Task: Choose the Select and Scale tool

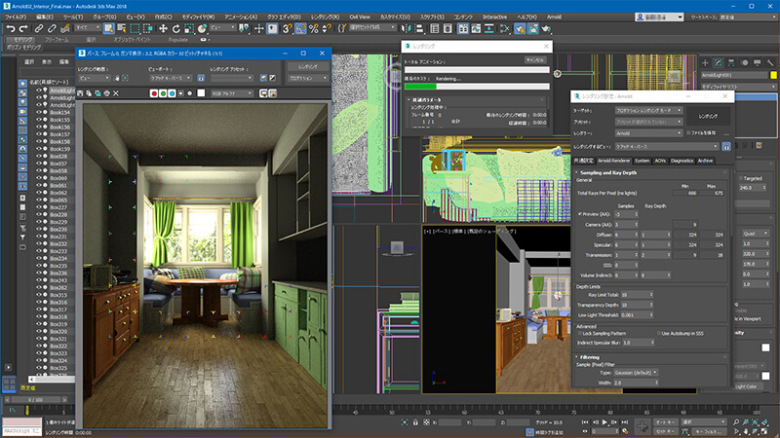Action: pos(189,29)
